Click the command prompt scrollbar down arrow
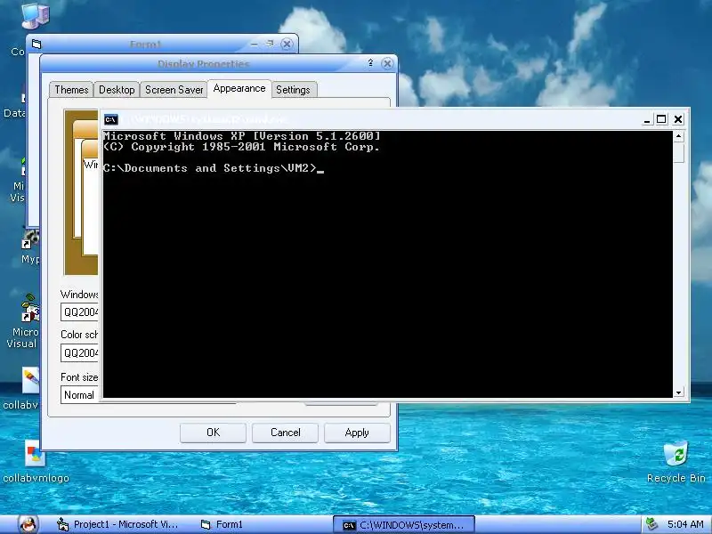712x534 pixels. tap(678, 392)
